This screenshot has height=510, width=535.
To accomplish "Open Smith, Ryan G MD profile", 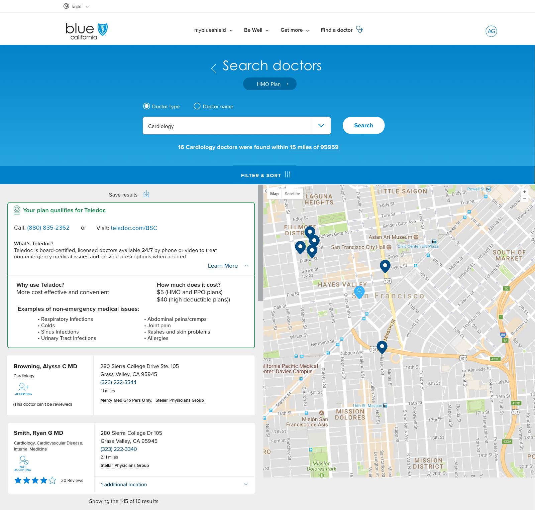I will click(x=38, y=433).
